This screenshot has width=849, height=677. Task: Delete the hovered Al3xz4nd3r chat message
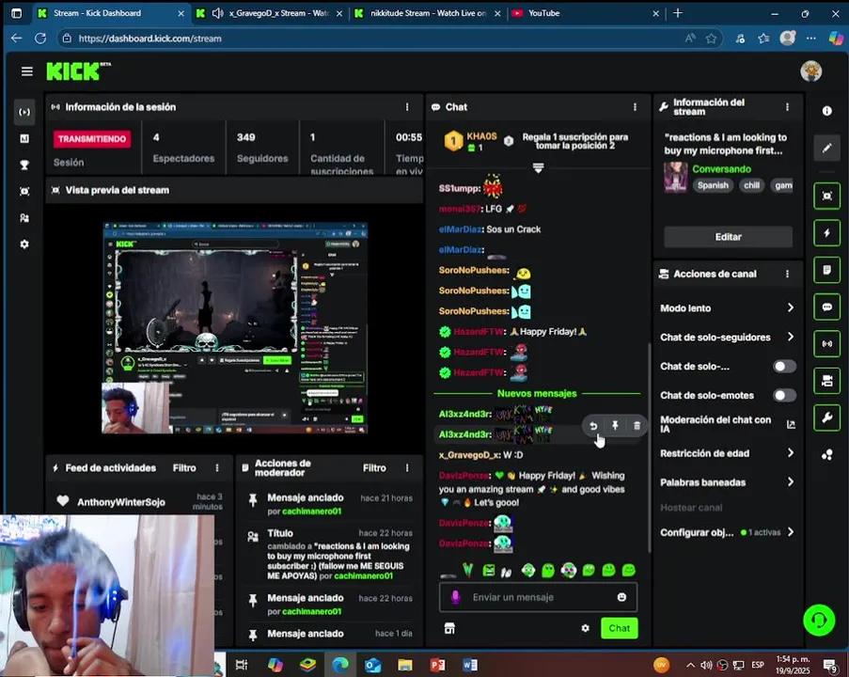(637, 426)
